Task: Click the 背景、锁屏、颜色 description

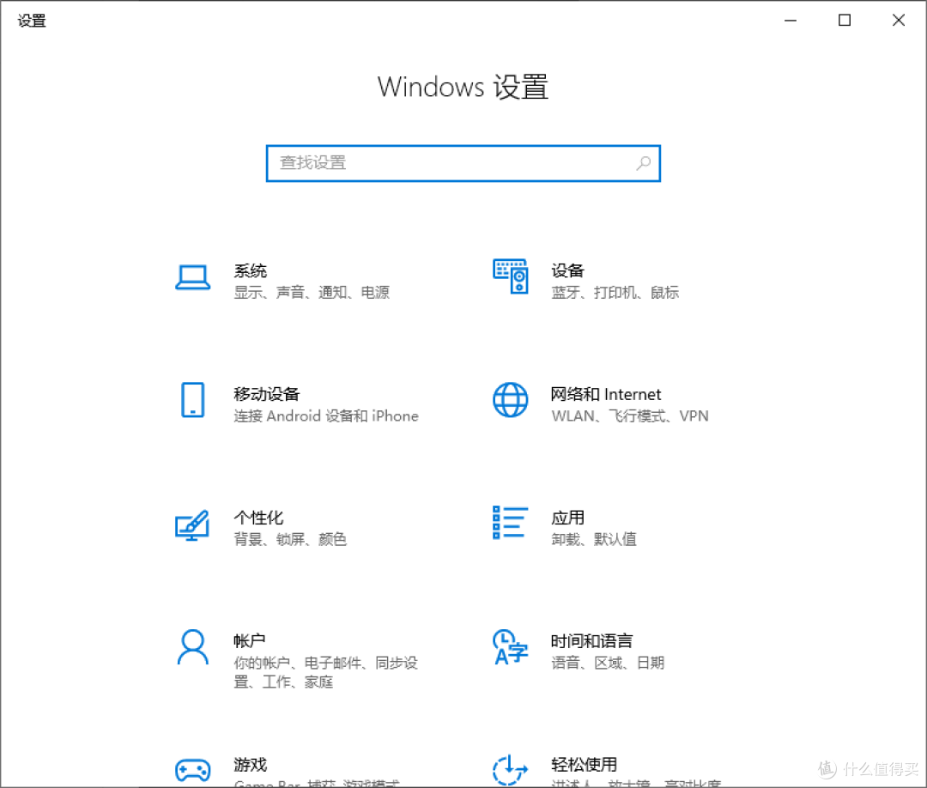Action: click(x=290, y=539)
